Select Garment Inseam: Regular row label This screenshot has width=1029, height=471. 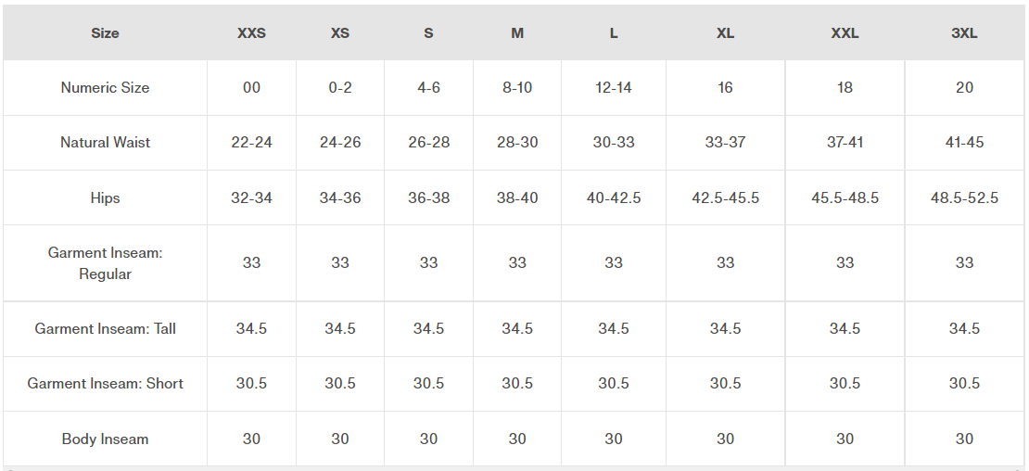pos(105,263)
